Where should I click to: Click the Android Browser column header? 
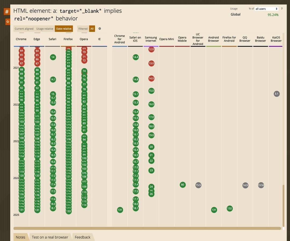[213, 39]
